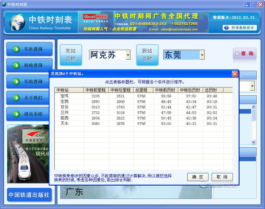
Task: Click the 到站名称 label button
Action: pos(147,55)
